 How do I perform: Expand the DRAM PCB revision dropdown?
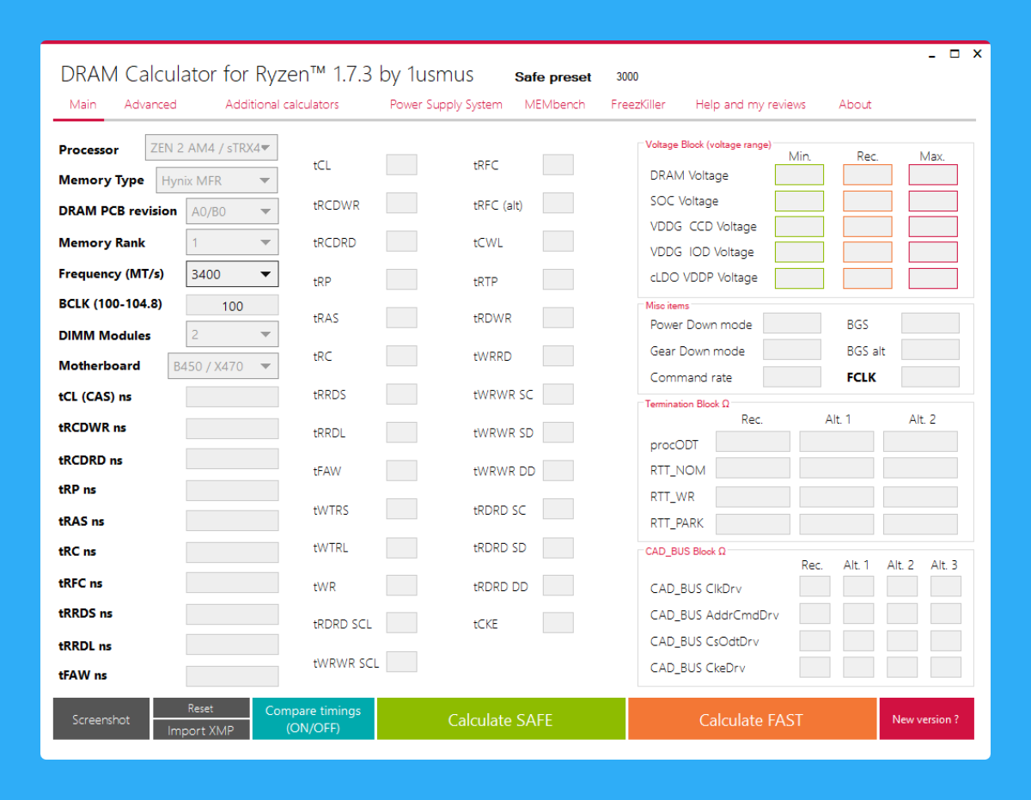tap(232, 211)
